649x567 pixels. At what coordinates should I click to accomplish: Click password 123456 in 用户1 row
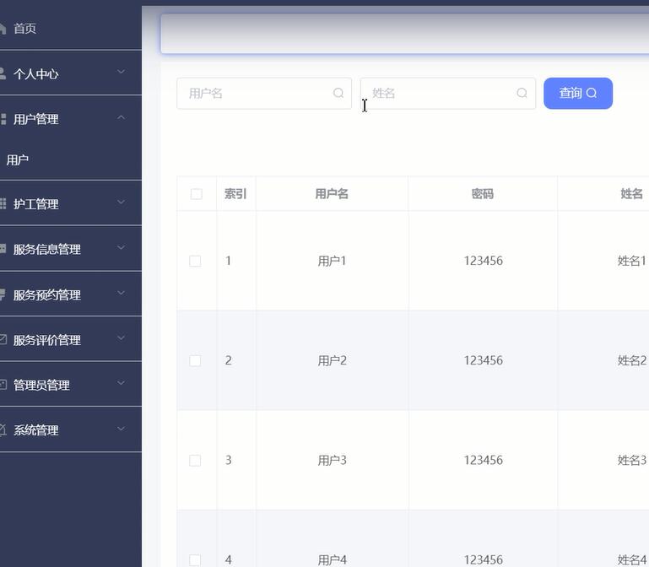click(x=483, y=261)
